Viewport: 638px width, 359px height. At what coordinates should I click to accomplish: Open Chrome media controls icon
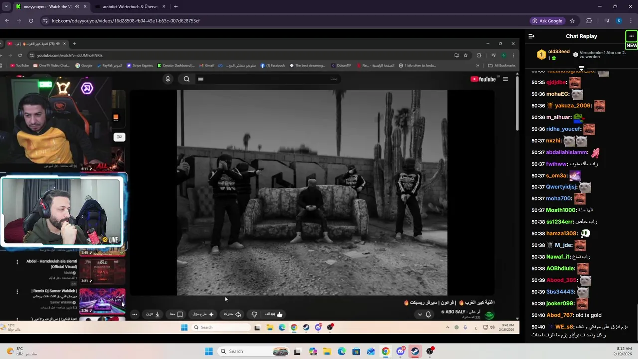[x=607, y=21]
